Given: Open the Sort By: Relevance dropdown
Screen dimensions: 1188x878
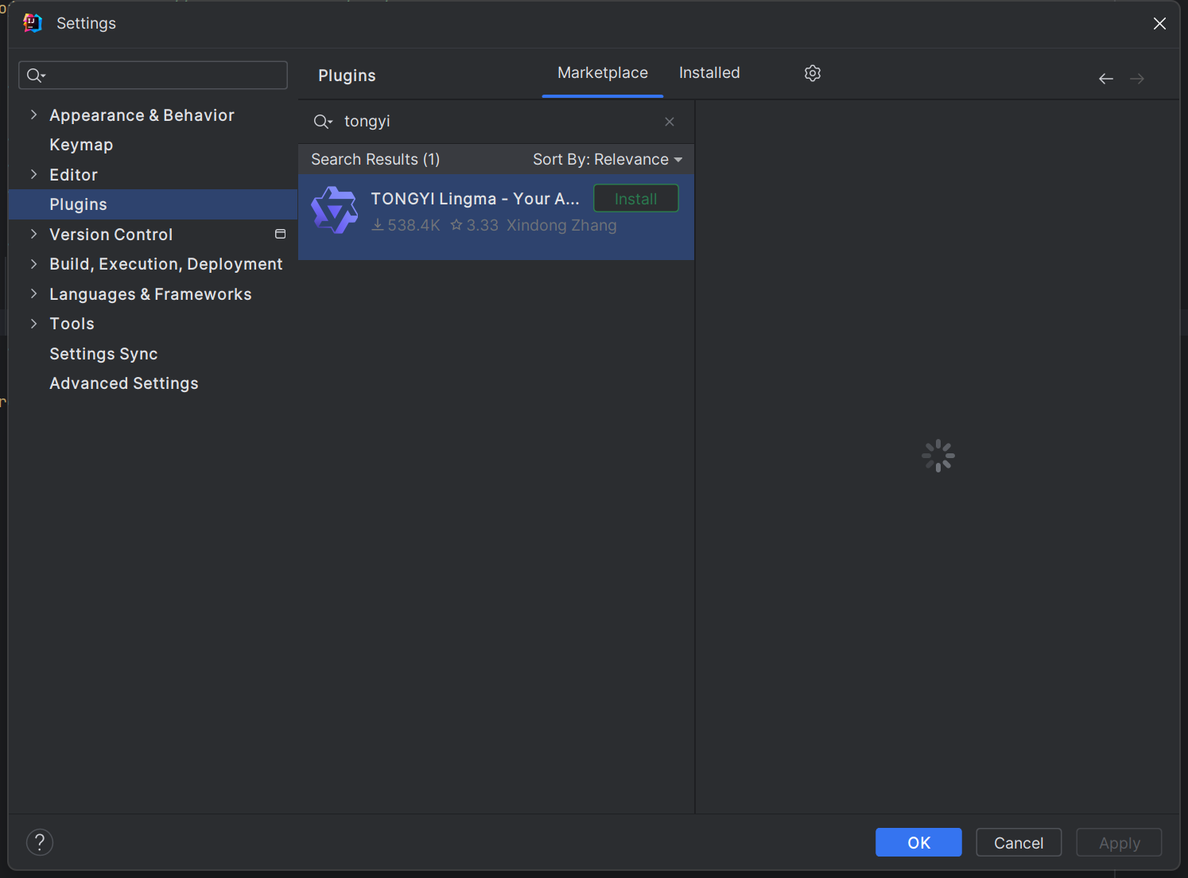Looking at the screenshot, I should [x=608, y=160].
